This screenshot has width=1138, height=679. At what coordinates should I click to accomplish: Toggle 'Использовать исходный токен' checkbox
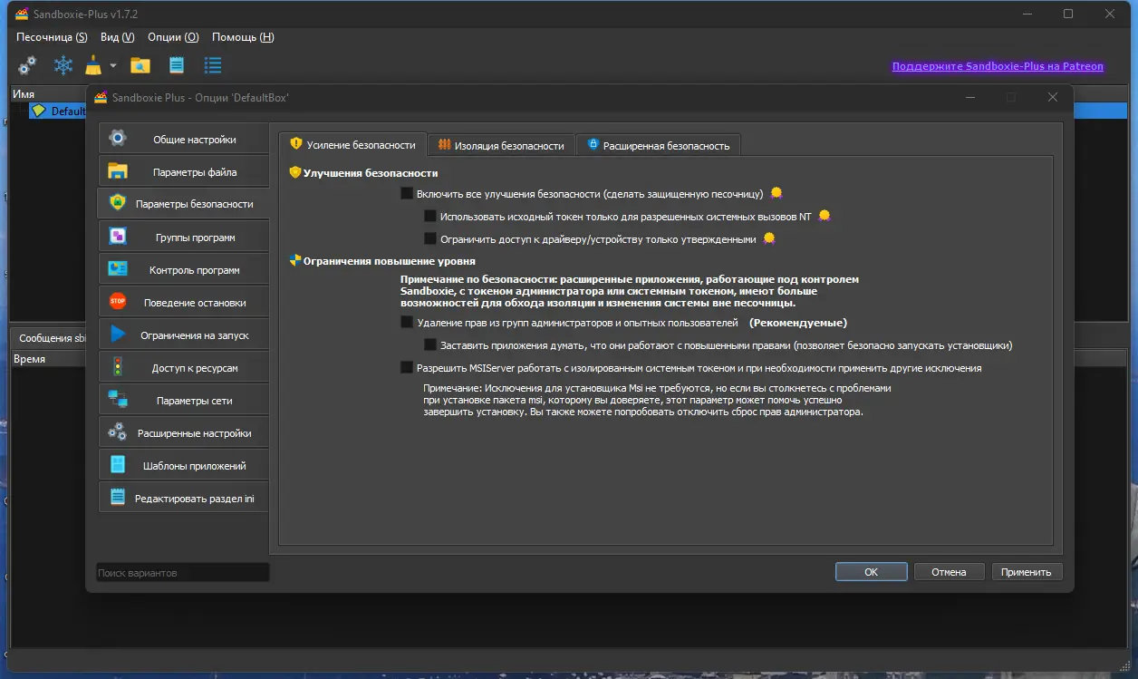point(430,216)
